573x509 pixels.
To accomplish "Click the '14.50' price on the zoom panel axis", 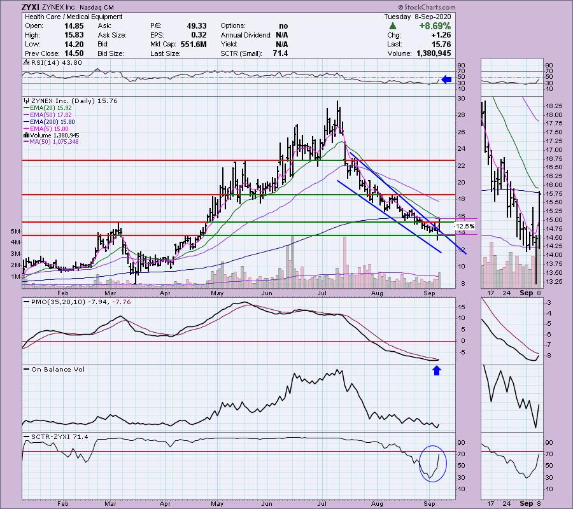I will tap(554, 237).
